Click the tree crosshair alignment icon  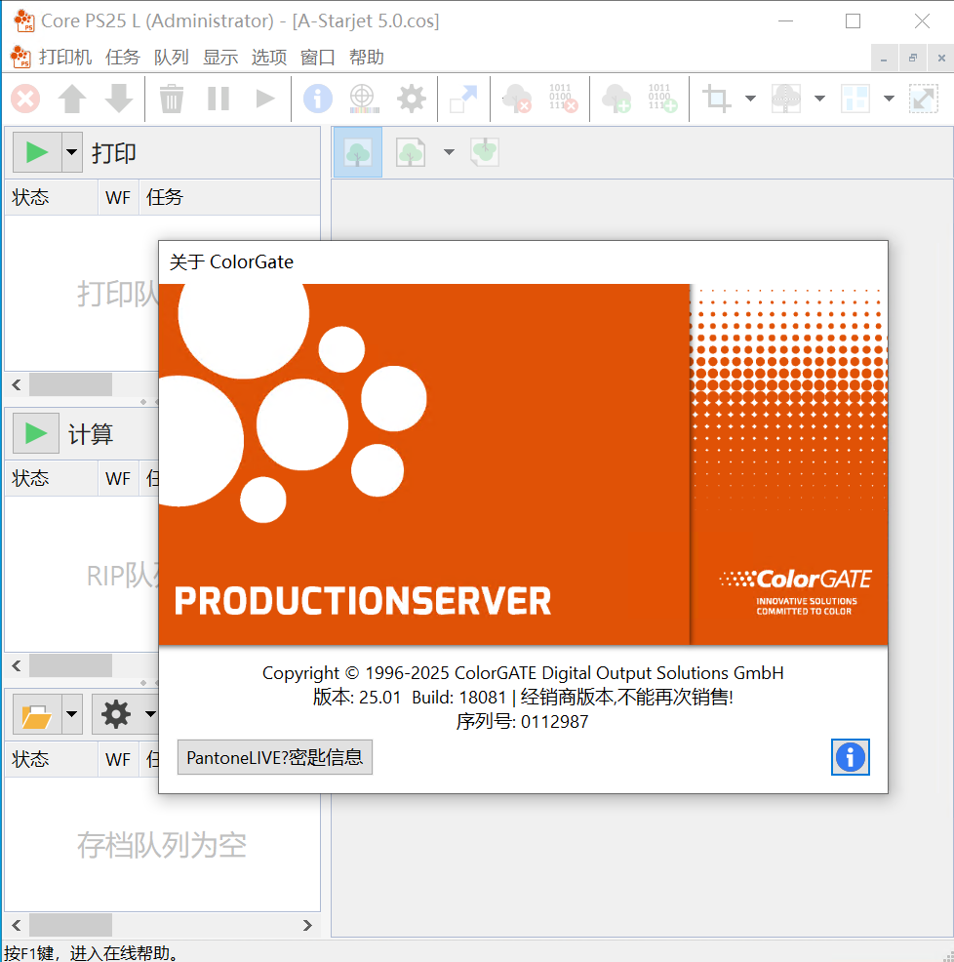[786, 99]
